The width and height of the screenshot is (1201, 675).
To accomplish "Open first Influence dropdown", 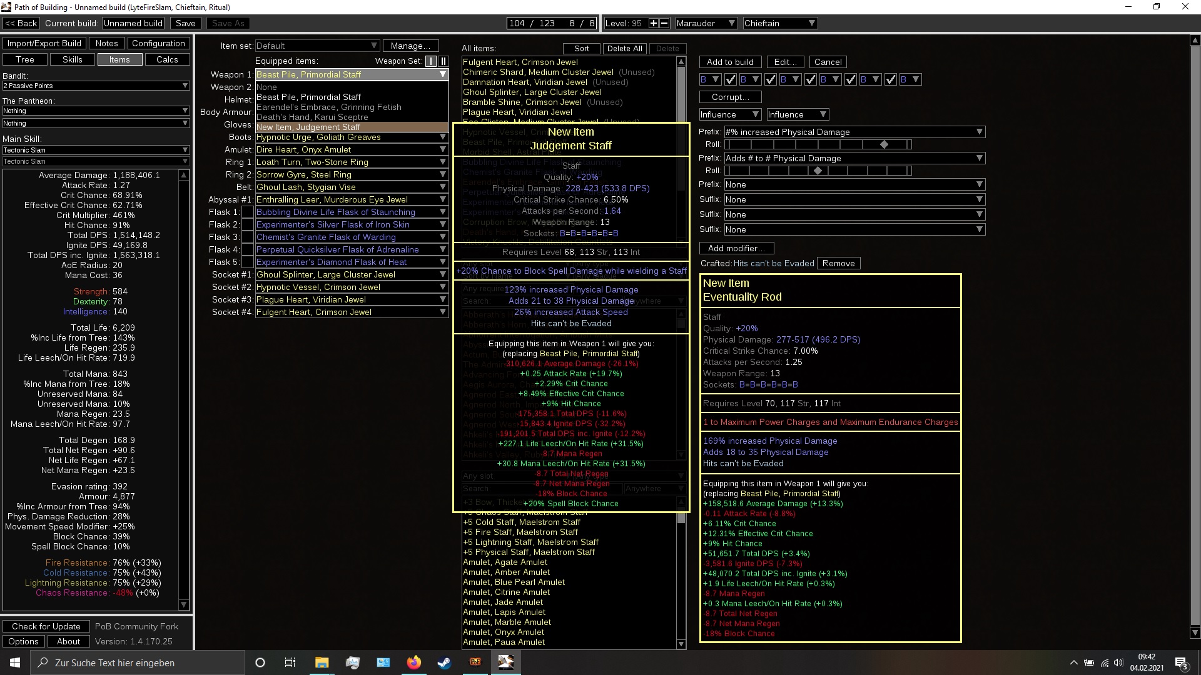I will [x=730, y=114].
